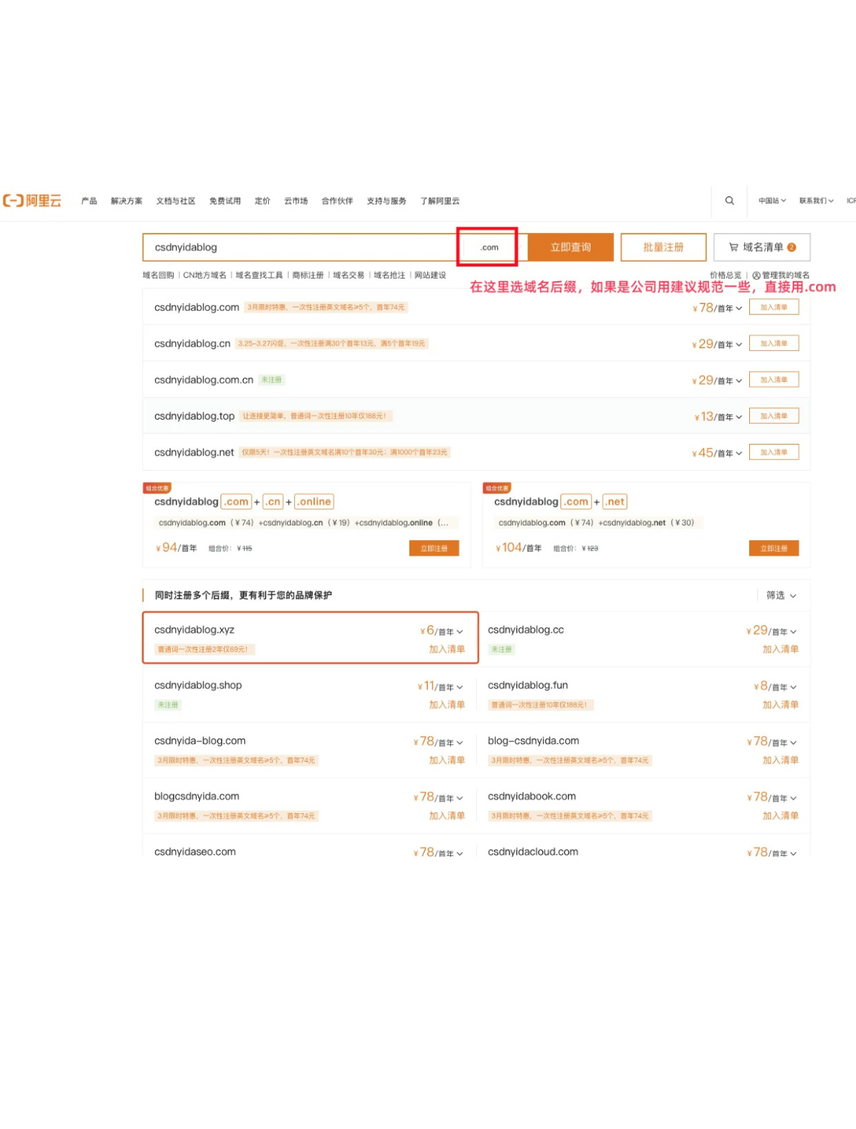The image size is (856, 1129).
Task: Open 云市场 menu item
Action: coord(296,201)
